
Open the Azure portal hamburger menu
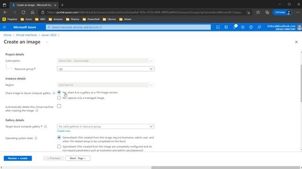click(x=4, y=27)
